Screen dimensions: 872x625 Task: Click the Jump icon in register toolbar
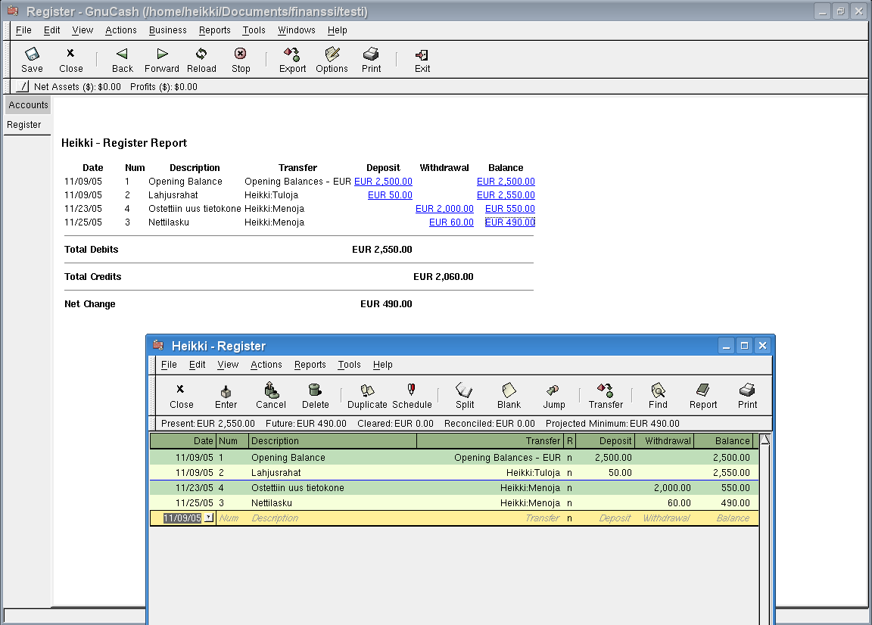[x=553, y=390]
